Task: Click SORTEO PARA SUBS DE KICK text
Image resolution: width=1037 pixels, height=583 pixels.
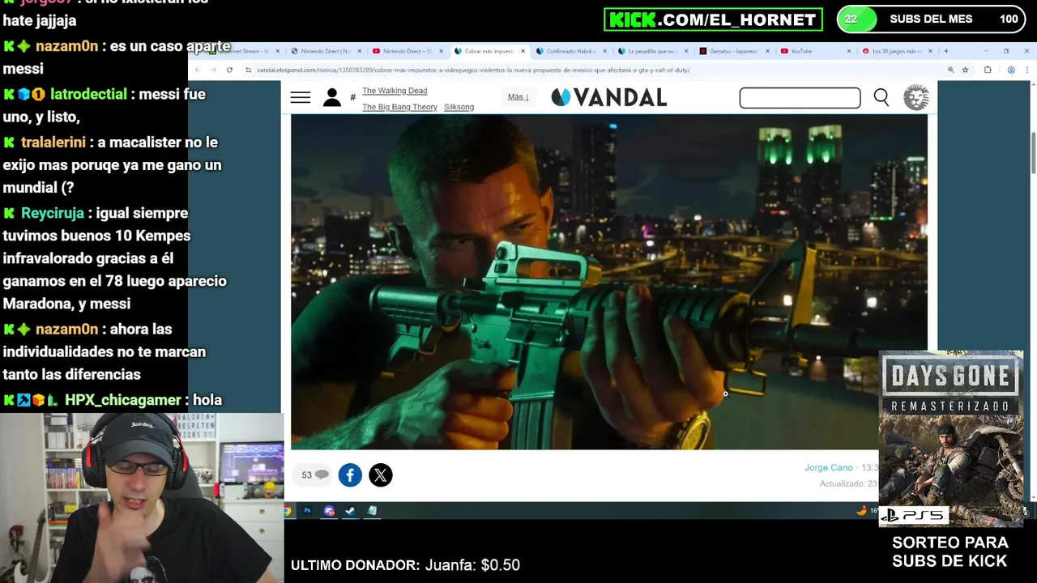Action: click(950, 551)
